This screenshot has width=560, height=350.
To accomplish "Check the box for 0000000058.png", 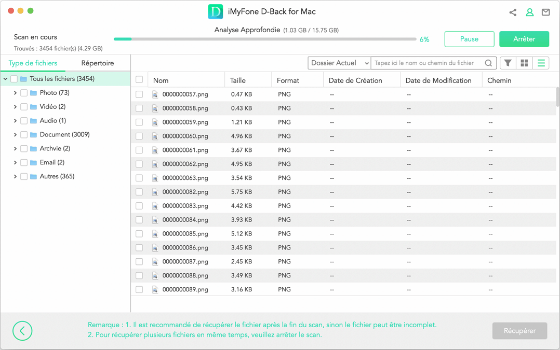I will [x=139, y=108].
